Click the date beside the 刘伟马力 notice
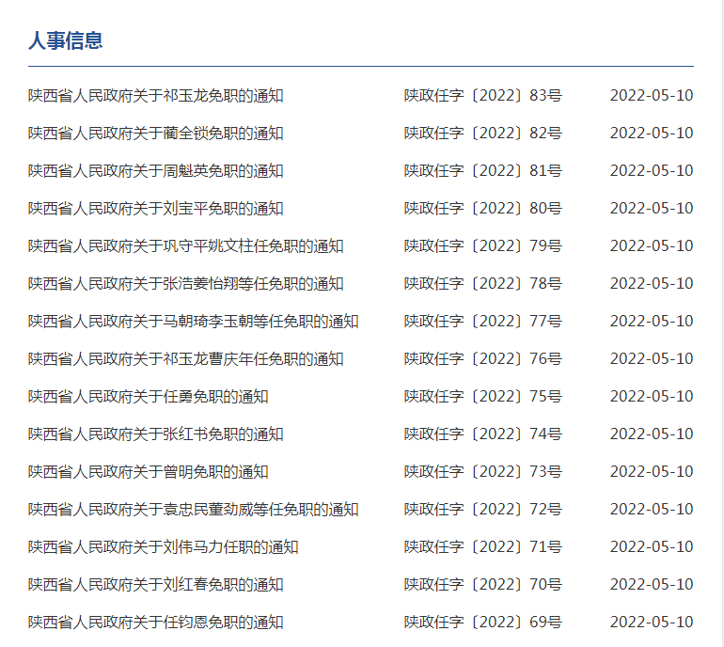Viewport: 724px width, 647px height. (651, 547)
